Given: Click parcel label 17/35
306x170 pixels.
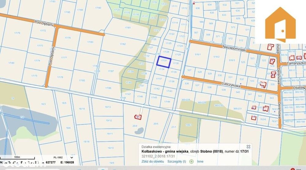Looking at the screenshot, I should click(x=174, y=72).
